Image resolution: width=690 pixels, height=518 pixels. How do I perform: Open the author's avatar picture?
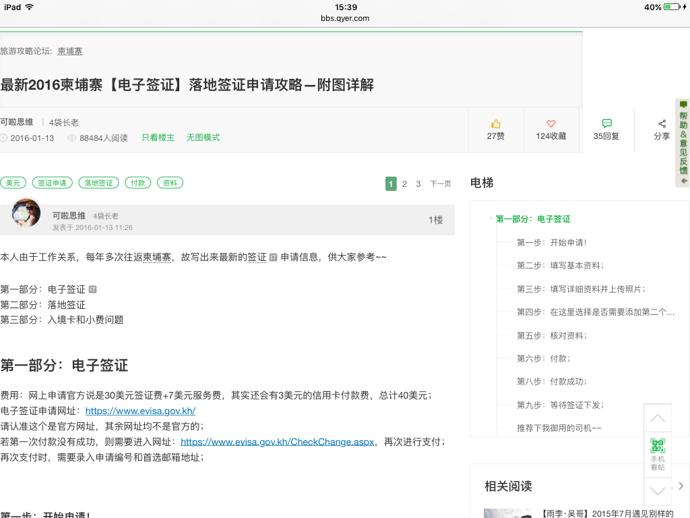26,213
